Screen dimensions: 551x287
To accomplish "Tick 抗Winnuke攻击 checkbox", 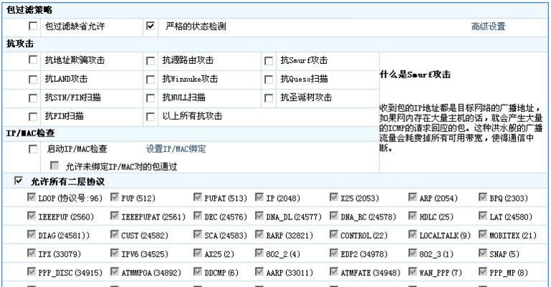I will tap(150, 80).
